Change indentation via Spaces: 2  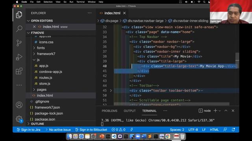pyautogui.click(x=177, y=130)
